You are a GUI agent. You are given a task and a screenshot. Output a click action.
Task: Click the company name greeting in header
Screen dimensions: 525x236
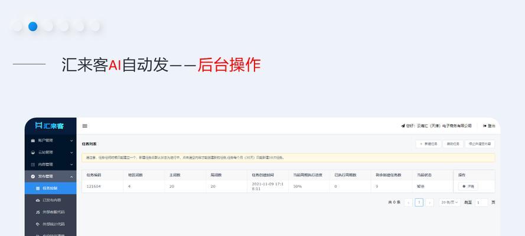click(439, 126)
